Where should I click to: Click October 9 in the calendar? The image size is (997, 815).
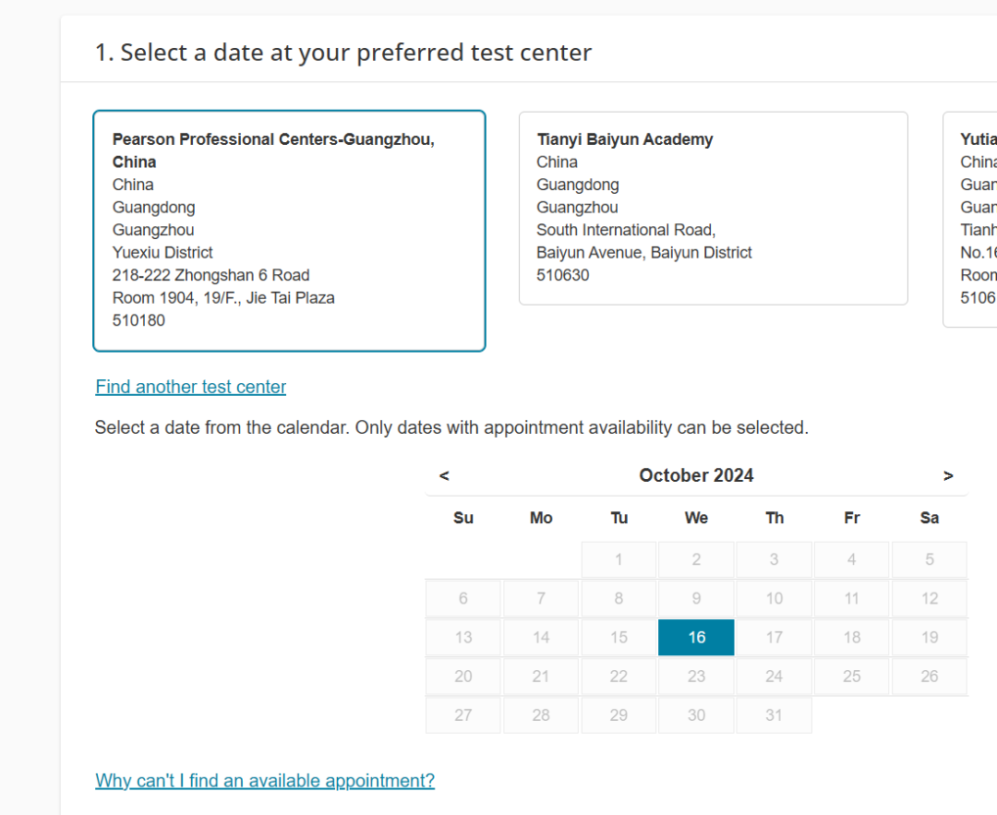(696, 598)
